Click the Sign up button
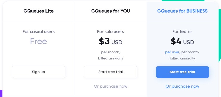Viewport: 221px width, 97px height. click(39, 72)
